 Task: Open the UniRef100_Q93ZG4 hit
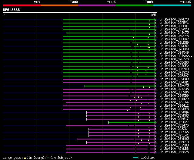pos(174,129)
